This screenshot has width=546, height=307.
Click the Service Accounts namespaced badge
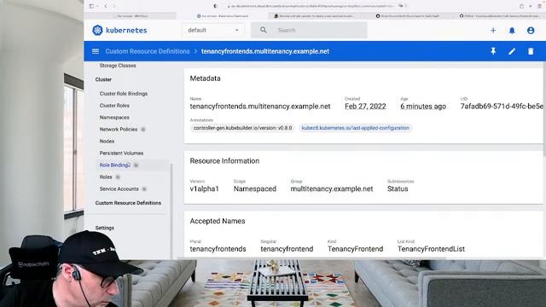[144, 189]
